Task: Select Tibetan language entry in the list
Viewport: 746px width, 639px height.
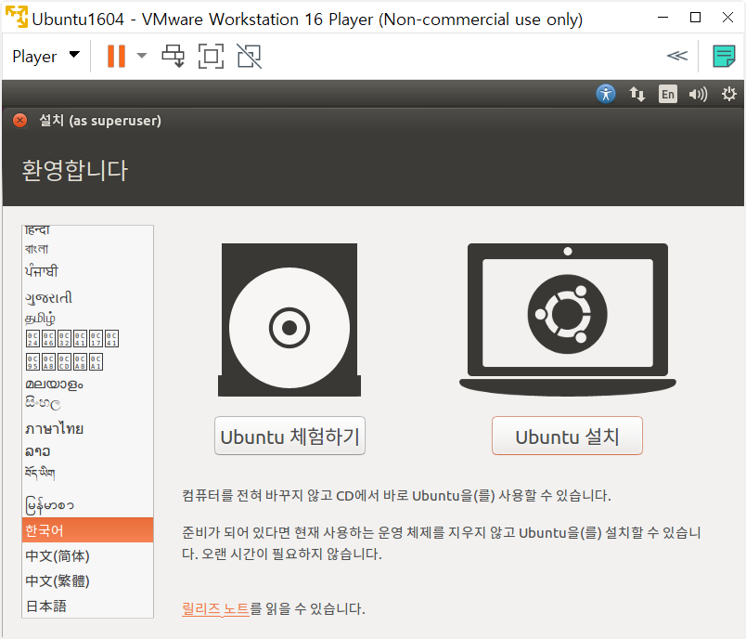Action: (87, 473)
